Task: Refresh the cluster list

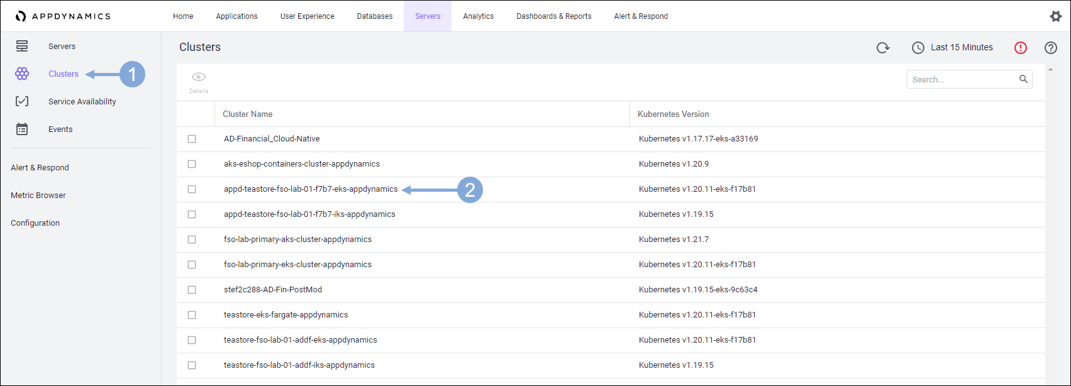Action: pyautogui.click(x=883, y=48)
